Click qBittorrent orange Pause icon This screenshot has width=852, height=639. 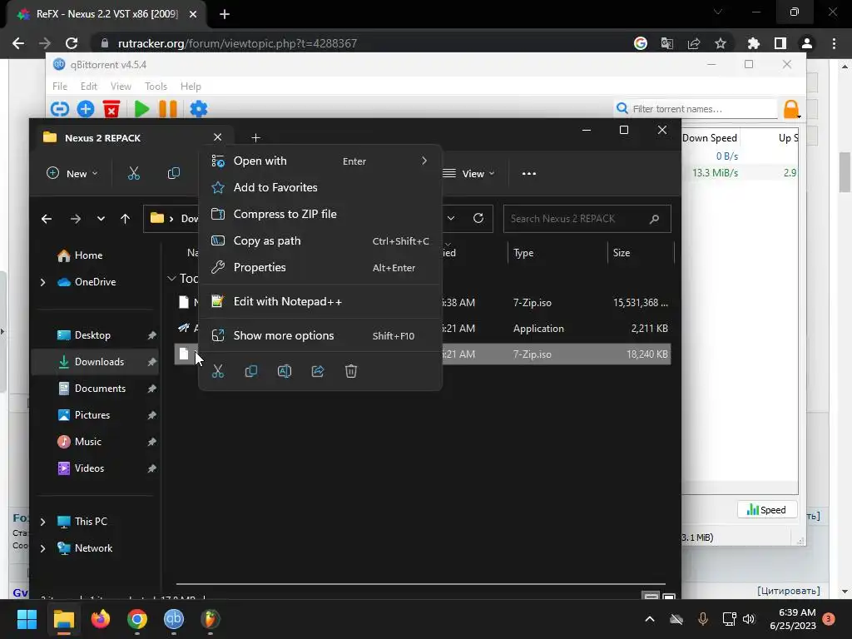tap(168, 109)
